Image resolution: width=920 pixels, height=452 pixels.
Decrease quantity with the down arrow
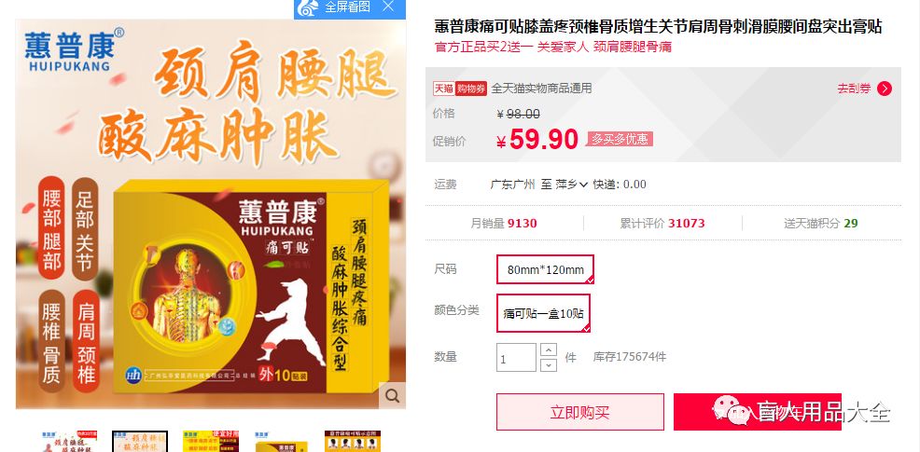[x=548, y=364]
